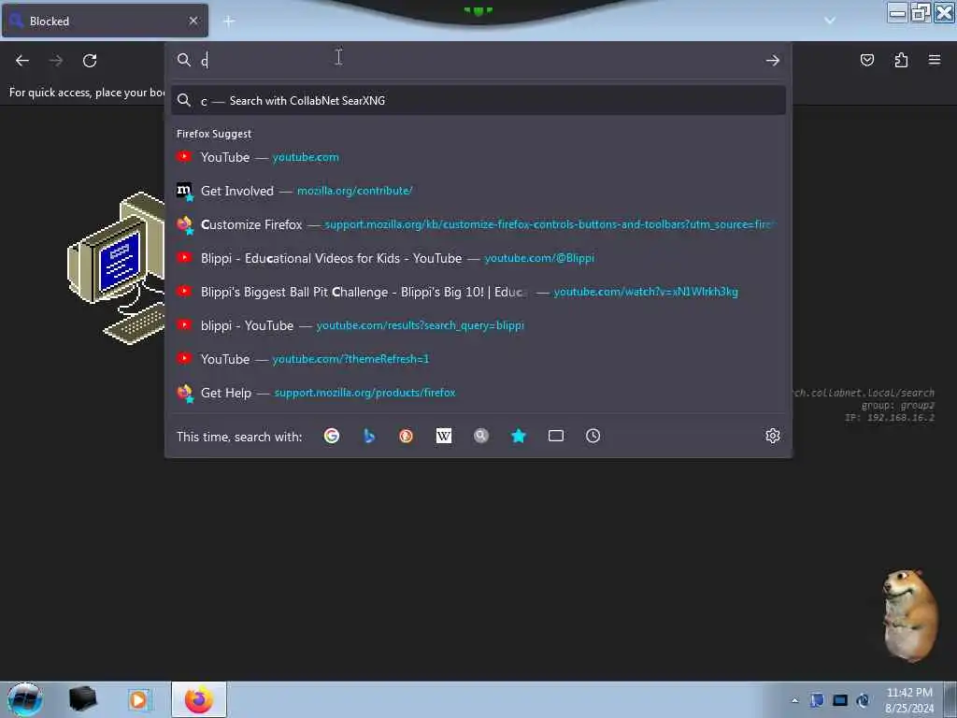The width and height of the screenshot is (957, 718).
Task: Select 'Search with CollabNet SearXNG' suggestion
Action: pyautogui.click(x=478, y=101)
